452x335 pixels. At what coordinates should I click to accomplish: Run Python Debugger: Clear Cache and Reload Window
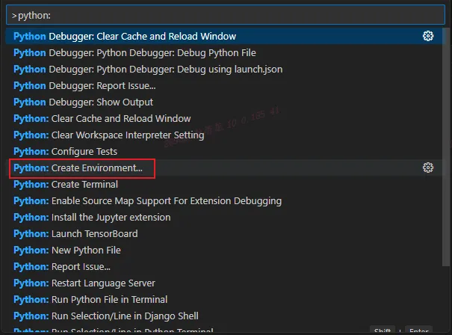coord(226,36)
